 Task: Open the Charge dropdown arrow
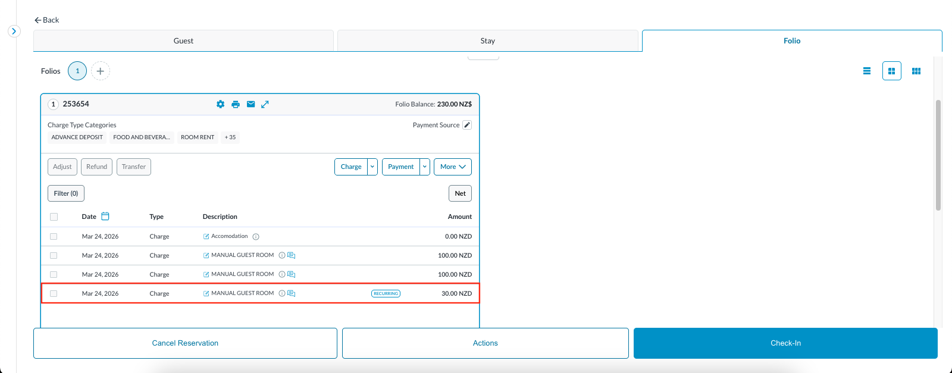click(x=372, y=167)
